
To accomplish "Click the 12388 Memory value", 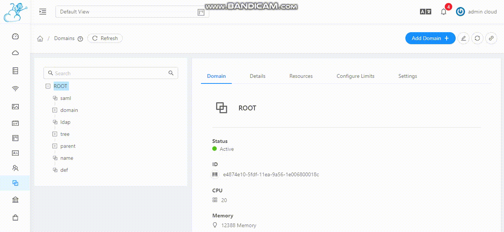I will 239,225.
